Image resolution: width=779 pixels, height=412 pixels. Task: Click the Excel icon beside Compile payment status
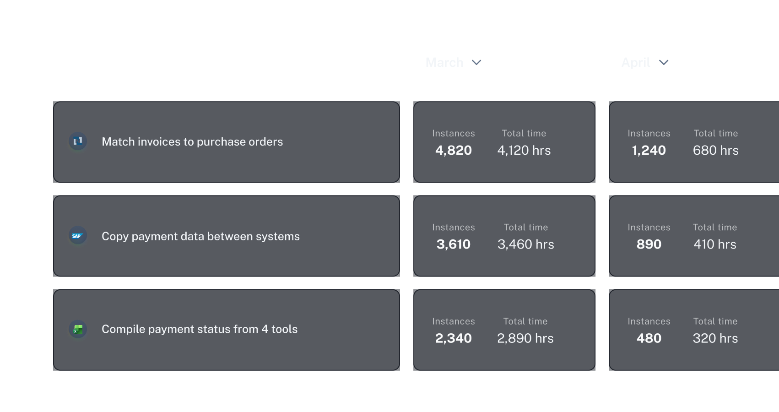78,329
